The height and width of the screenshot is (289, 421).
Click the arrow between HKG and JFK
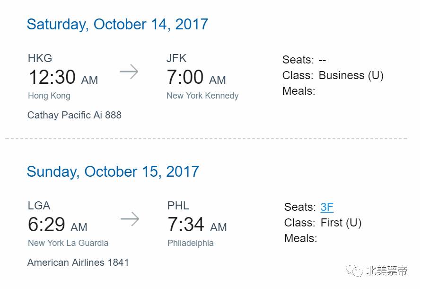tap(129, 72)
